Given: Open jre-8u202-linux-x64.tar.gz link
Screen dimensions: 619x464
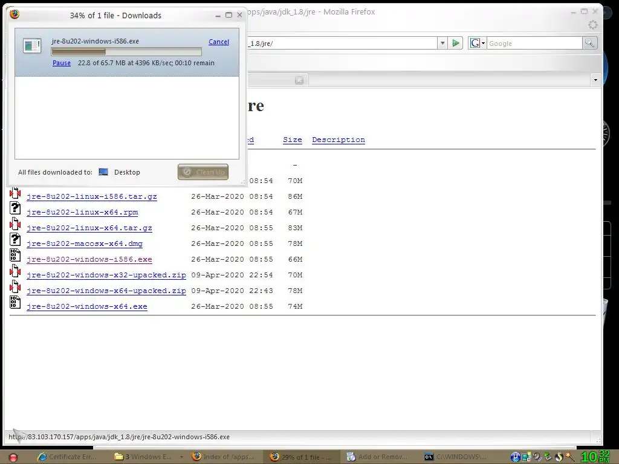Looking at the screenshot, I should click(89, 228).
